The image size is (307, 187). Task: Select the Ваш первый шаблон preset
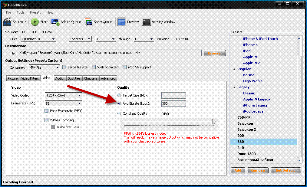coord(255,160)
